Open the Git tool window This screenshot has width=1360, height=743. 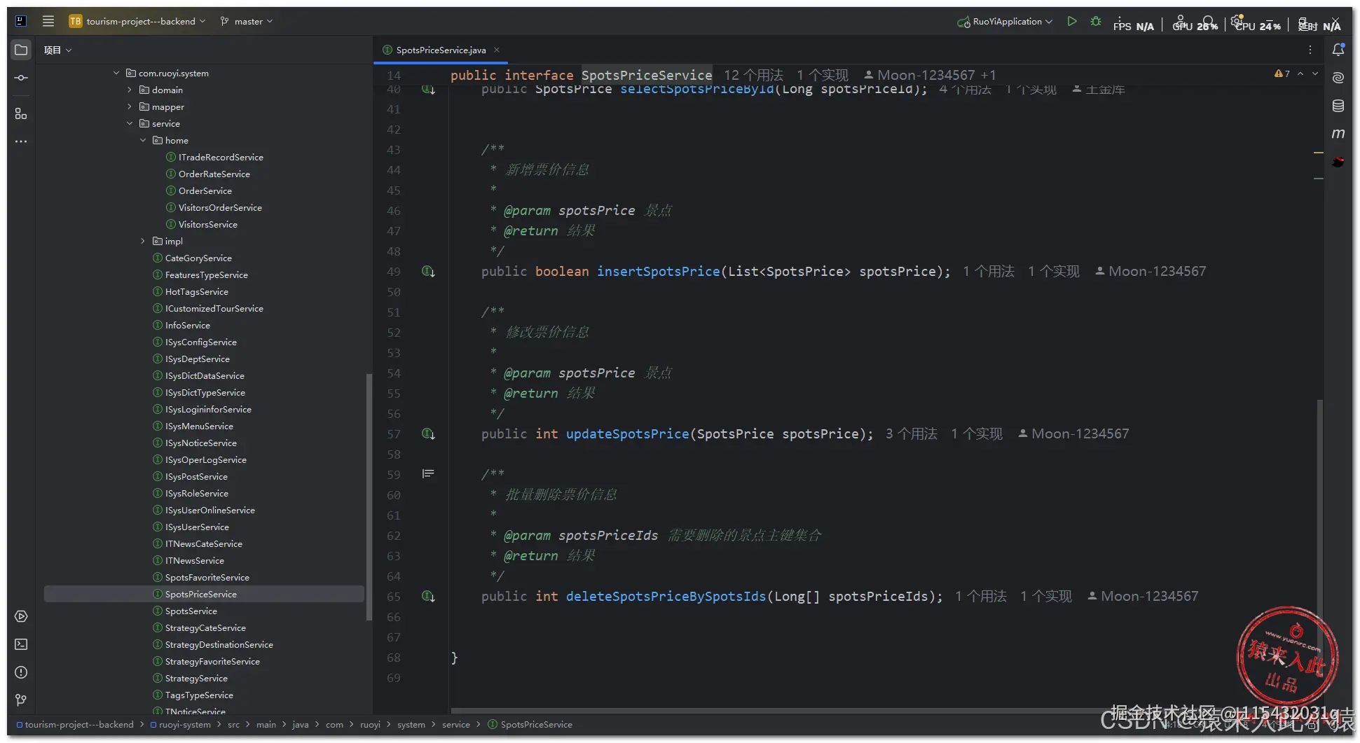click(21, 700)
